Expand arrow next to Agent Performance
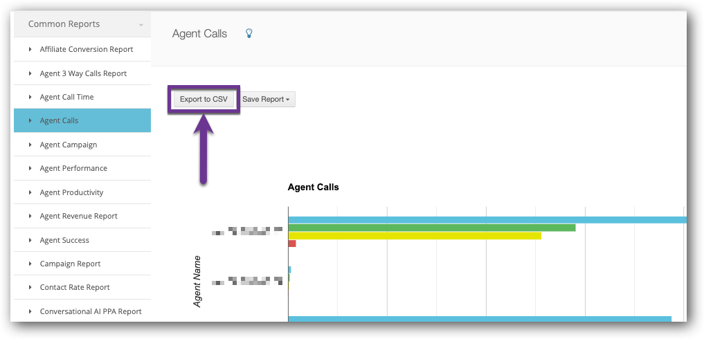 [x=30, y=168]
